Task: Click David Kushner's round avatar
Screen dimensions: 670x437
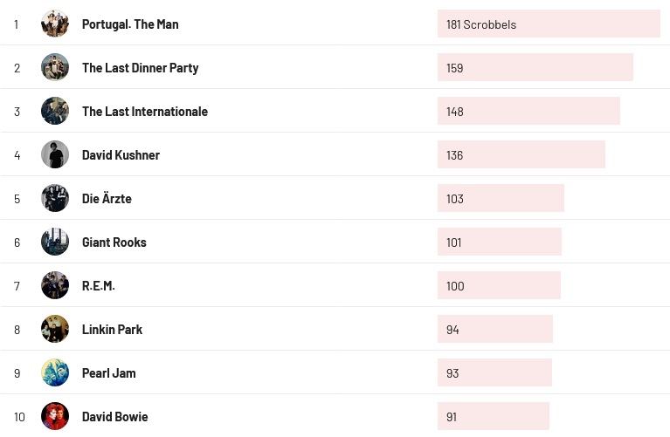Action: click(x=55, y=154)
